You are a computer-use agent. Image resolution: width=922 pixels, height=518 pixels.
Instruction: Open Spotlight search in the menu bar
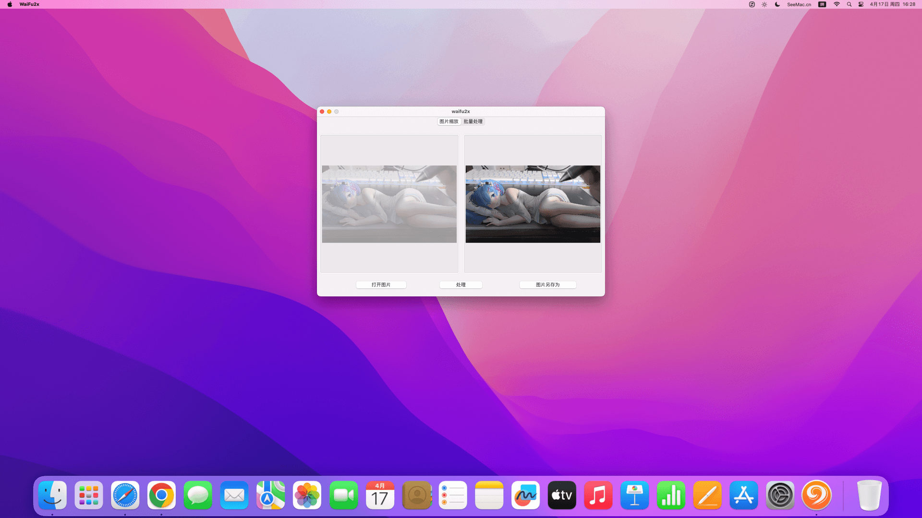point(849,4)
